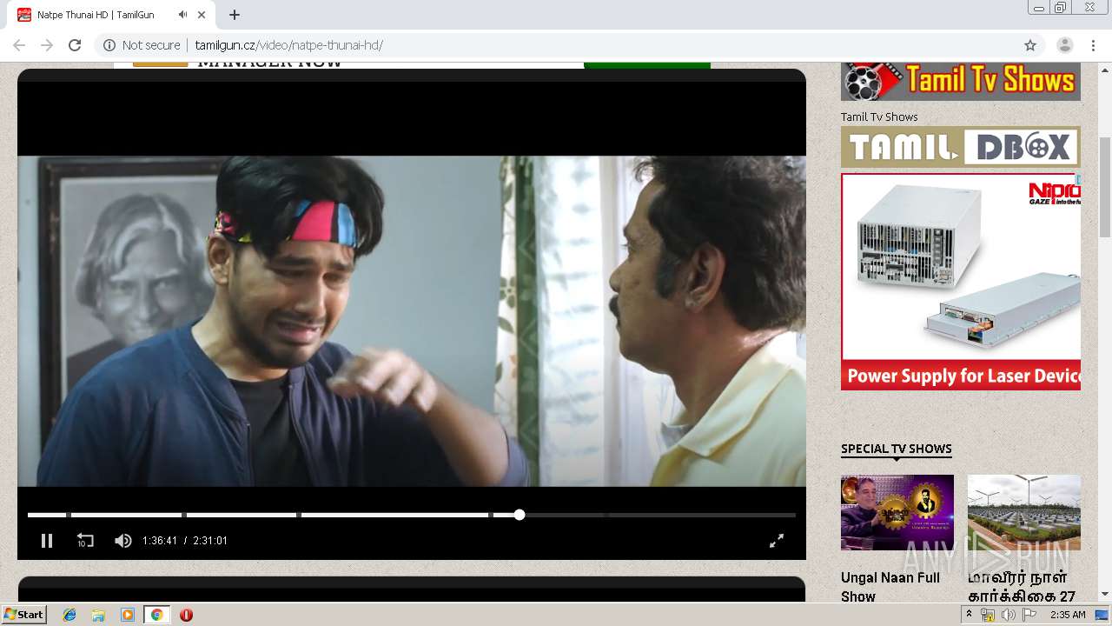1112x626 pixels.
Task: Open second special TV show thumbnail
Action: point(1024,512)
